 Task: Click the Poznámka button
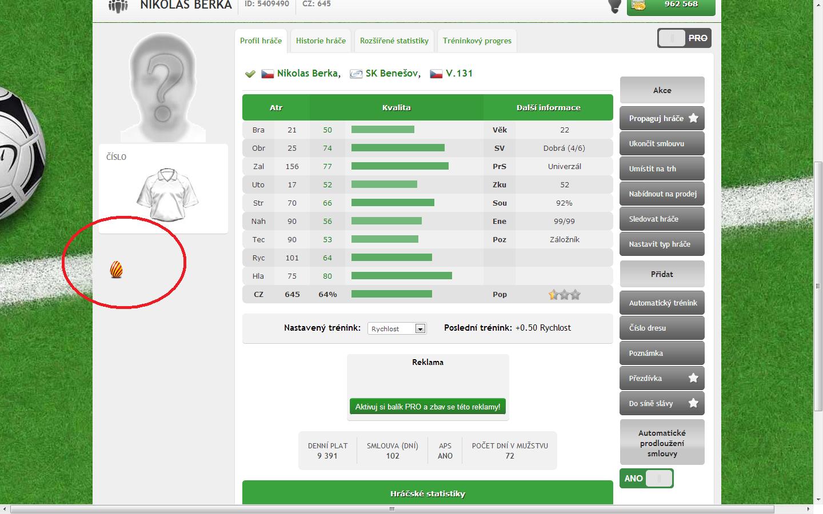coord(662,353)
